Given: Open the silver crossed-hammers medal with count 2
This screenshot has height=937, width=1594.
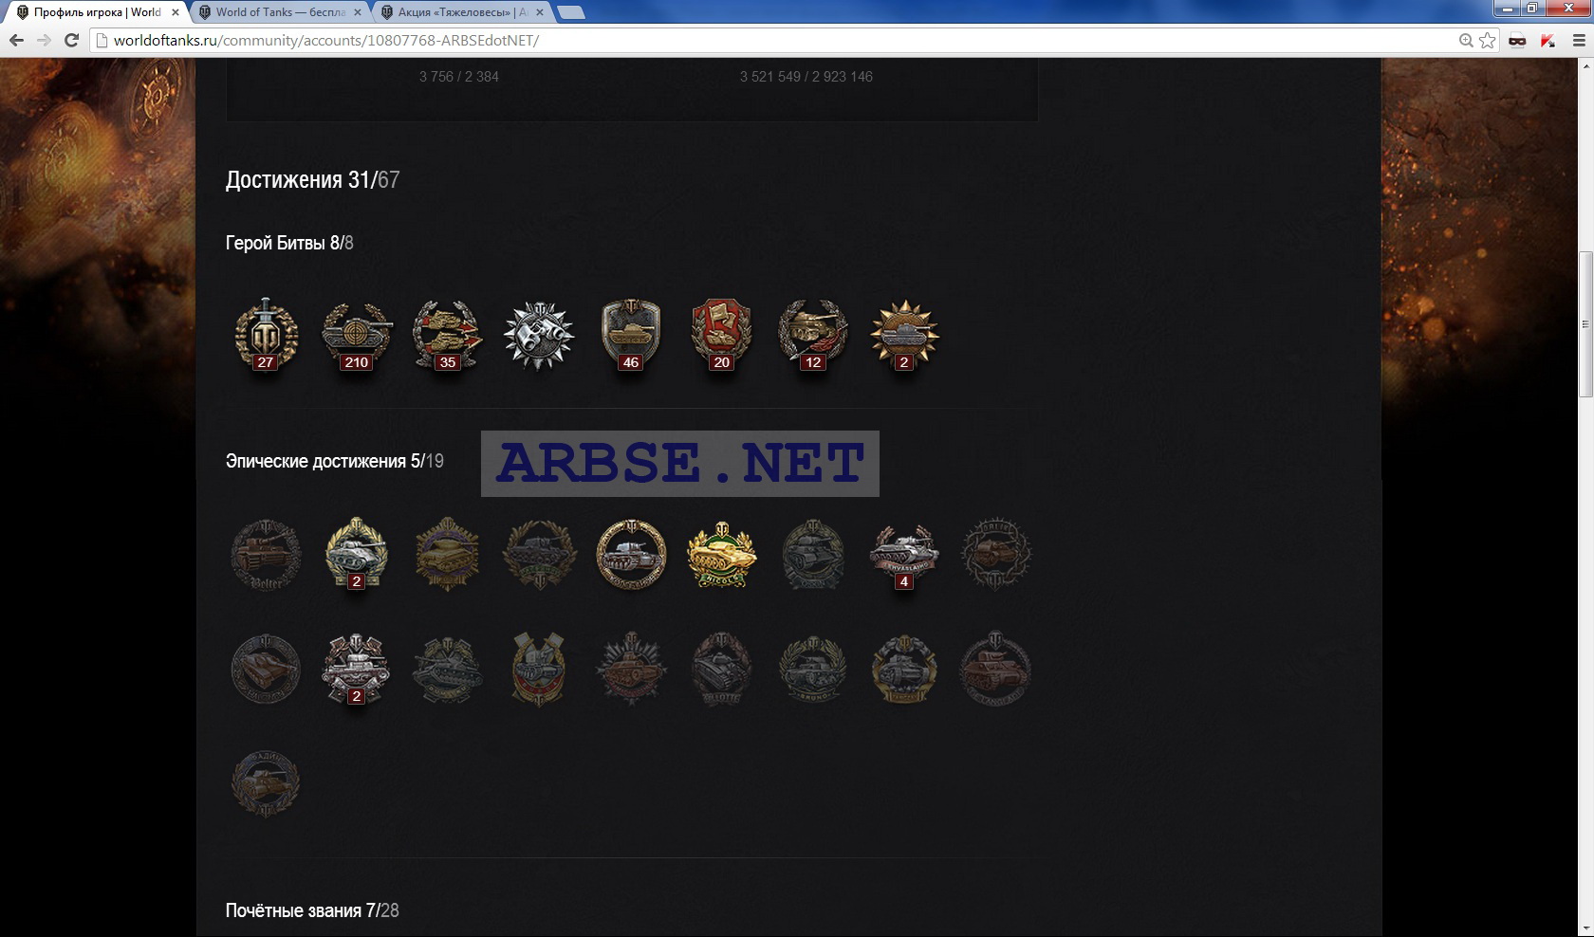Looking at the screenshot, I should click(357, 670).
